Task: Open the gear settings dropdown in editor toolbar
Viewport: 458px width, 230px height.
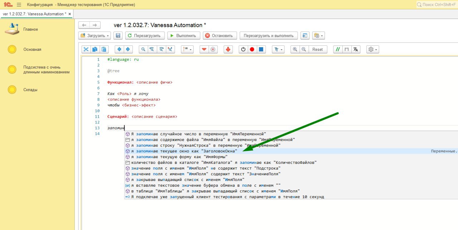Action: (372, 49)
